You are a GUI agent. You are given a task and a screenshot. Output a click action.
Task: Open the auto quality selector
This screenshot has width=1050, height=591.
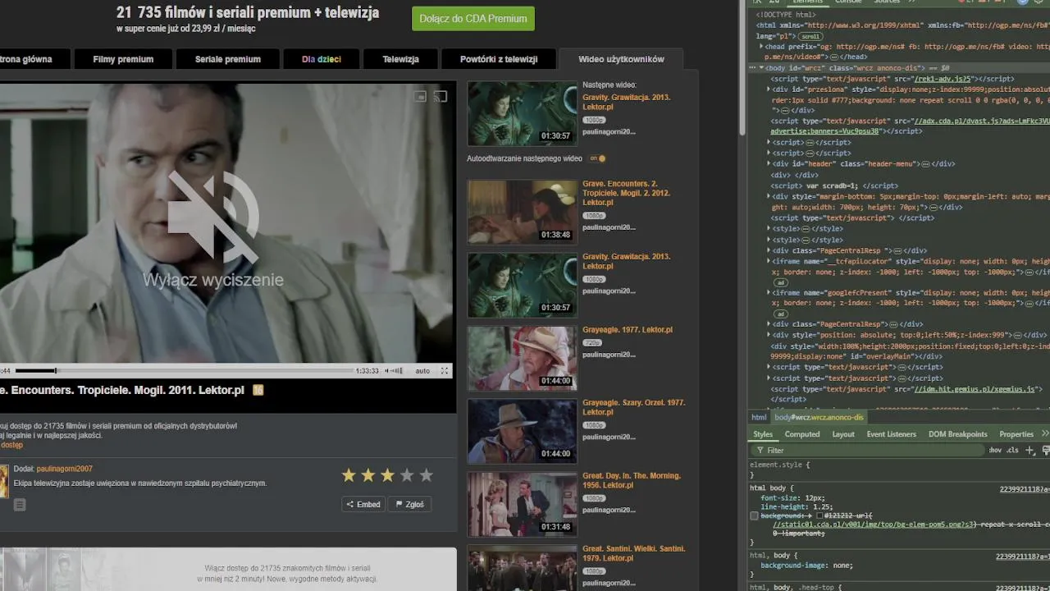(x=422, y=371)
